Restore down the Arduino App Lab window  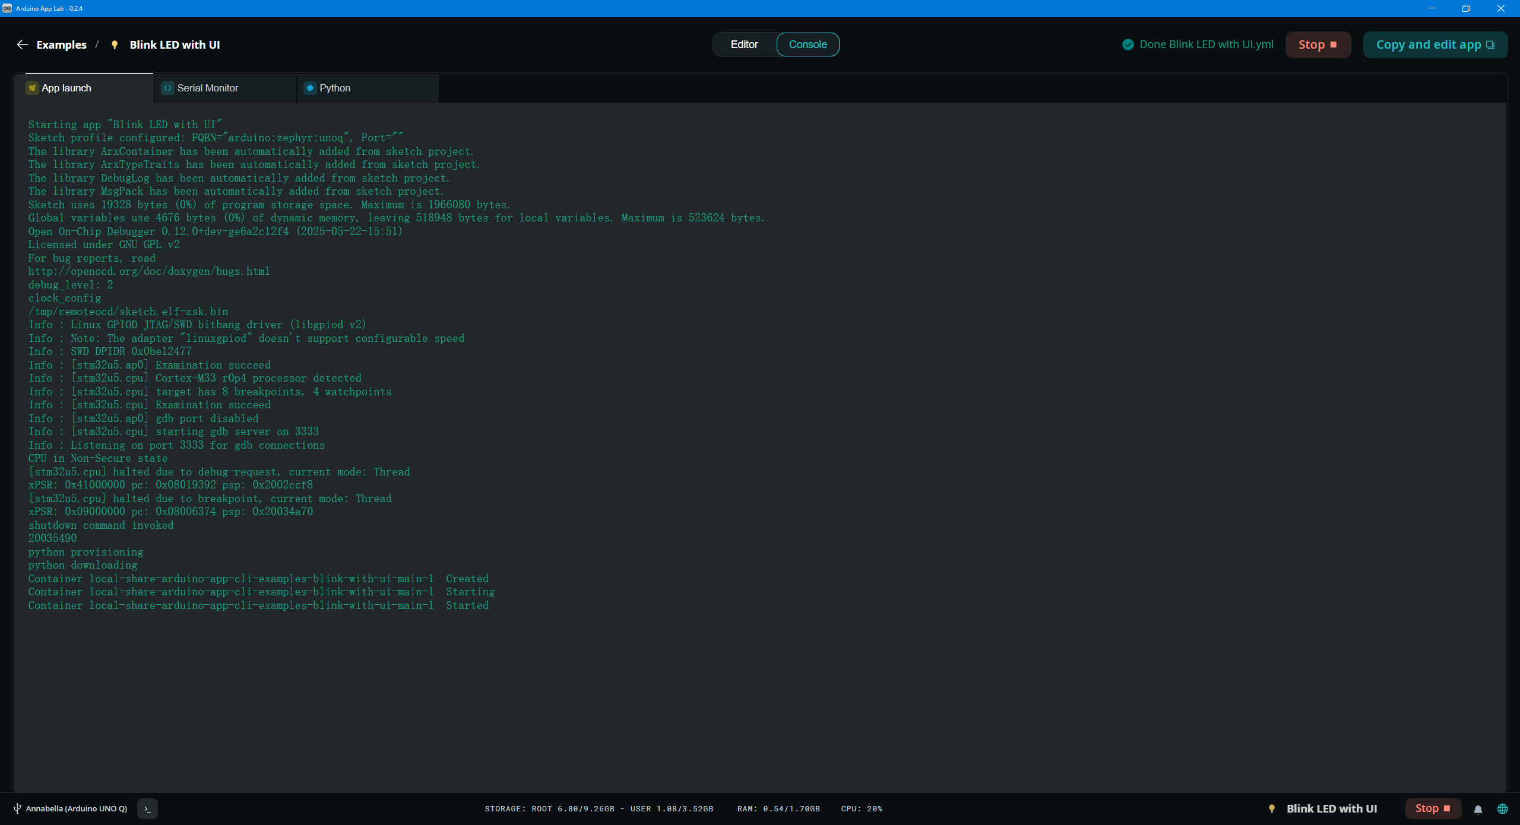coord(1466,8)
